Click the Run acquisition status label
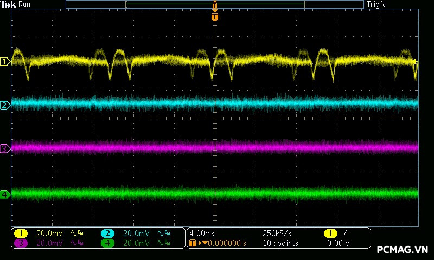Viewport: 434px width, 260px height. (25, 4)
